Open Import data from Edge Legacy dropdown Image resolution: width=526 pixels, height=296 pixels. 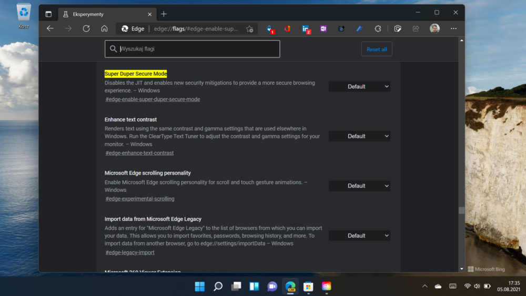click(359, 236)
